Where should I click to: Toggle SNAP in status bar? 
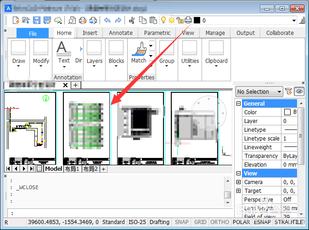pos(181,222)
